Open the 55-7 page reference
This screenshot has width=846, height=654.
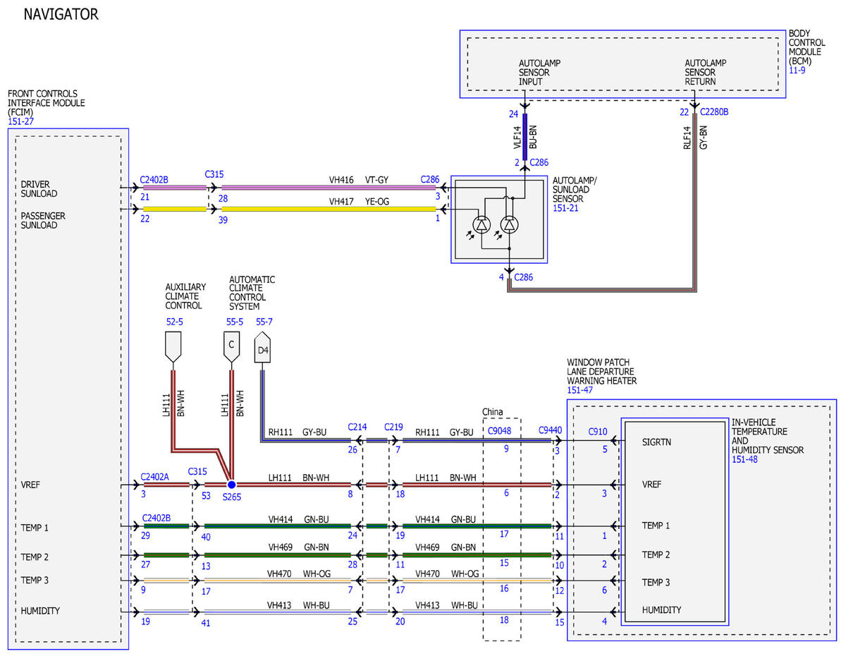point(264,322)
